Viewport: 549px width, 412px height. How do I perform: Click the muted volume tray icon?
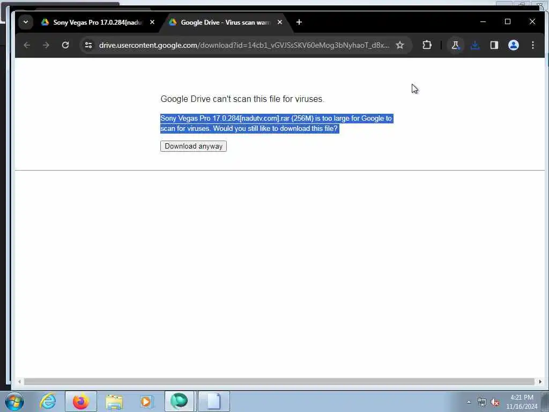pyautogui.click(x=495, y=402)
